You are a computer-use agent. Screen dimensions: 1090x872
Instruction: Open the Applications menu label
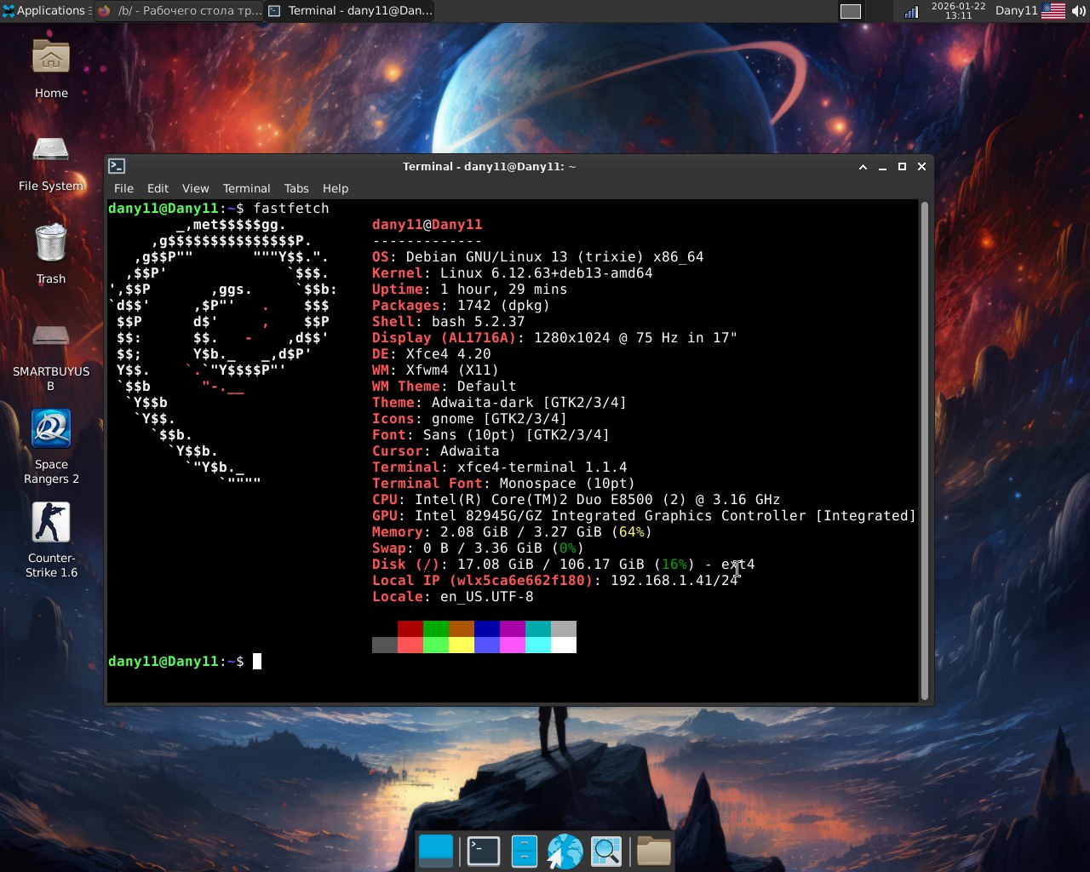coord(51,11)
